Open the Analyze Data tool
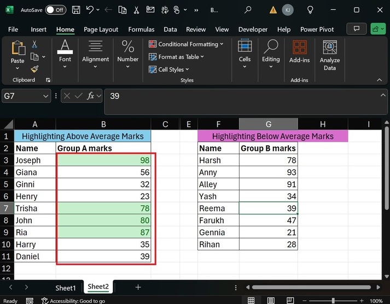This screenshot has height=304, width=390. coord(330,56)
